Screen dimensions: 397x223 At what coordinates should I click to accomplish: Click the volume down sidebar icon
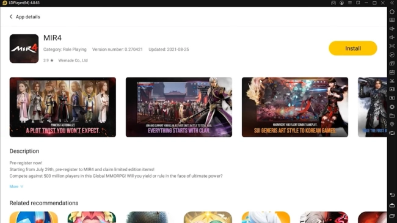[392, 37]
